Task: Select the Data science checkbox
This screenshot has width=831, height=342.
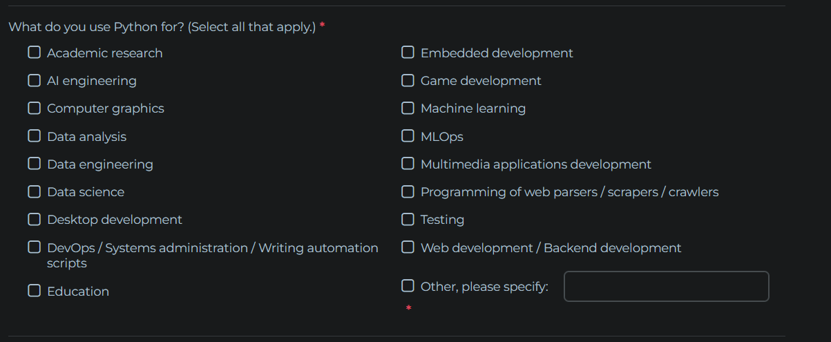Action: pyautogui.click(x=35, y=191)
